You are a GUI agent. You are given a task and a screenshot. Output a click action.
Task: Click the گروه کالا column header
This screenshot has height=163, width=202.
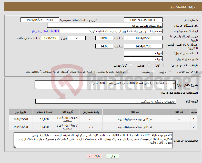[x=67, y=112]
